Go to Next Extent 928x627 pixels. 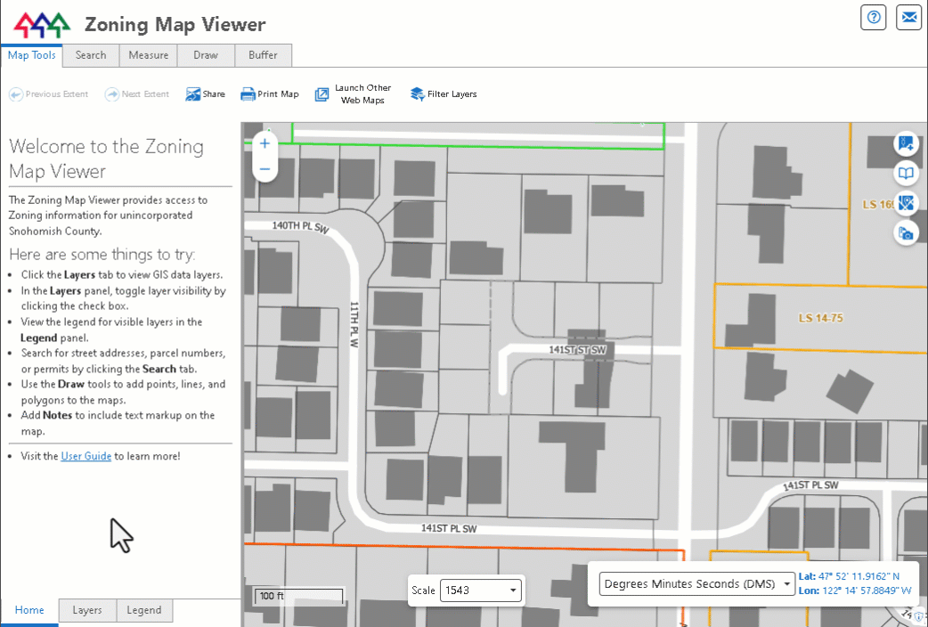tap(137, 94)
